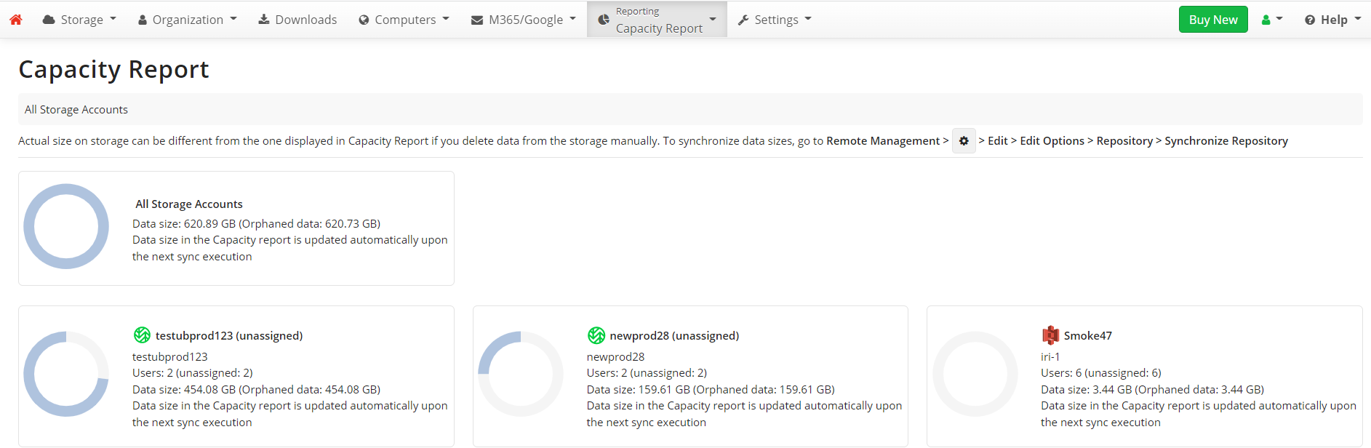
Task: Go to the home page icon
Action: pos(16,20)
